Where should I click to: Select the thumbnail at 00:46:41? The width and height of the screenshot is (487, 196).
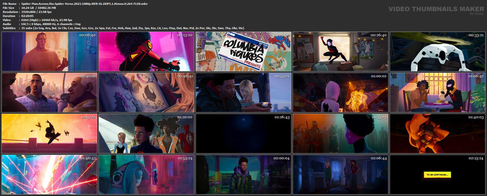(146, 92)
